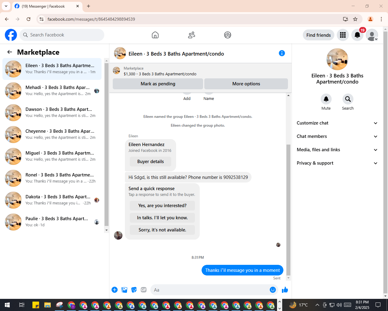Open the tab search dropdown arrow in Chrome
Viewport: 388px width, 311px height.
6,6
